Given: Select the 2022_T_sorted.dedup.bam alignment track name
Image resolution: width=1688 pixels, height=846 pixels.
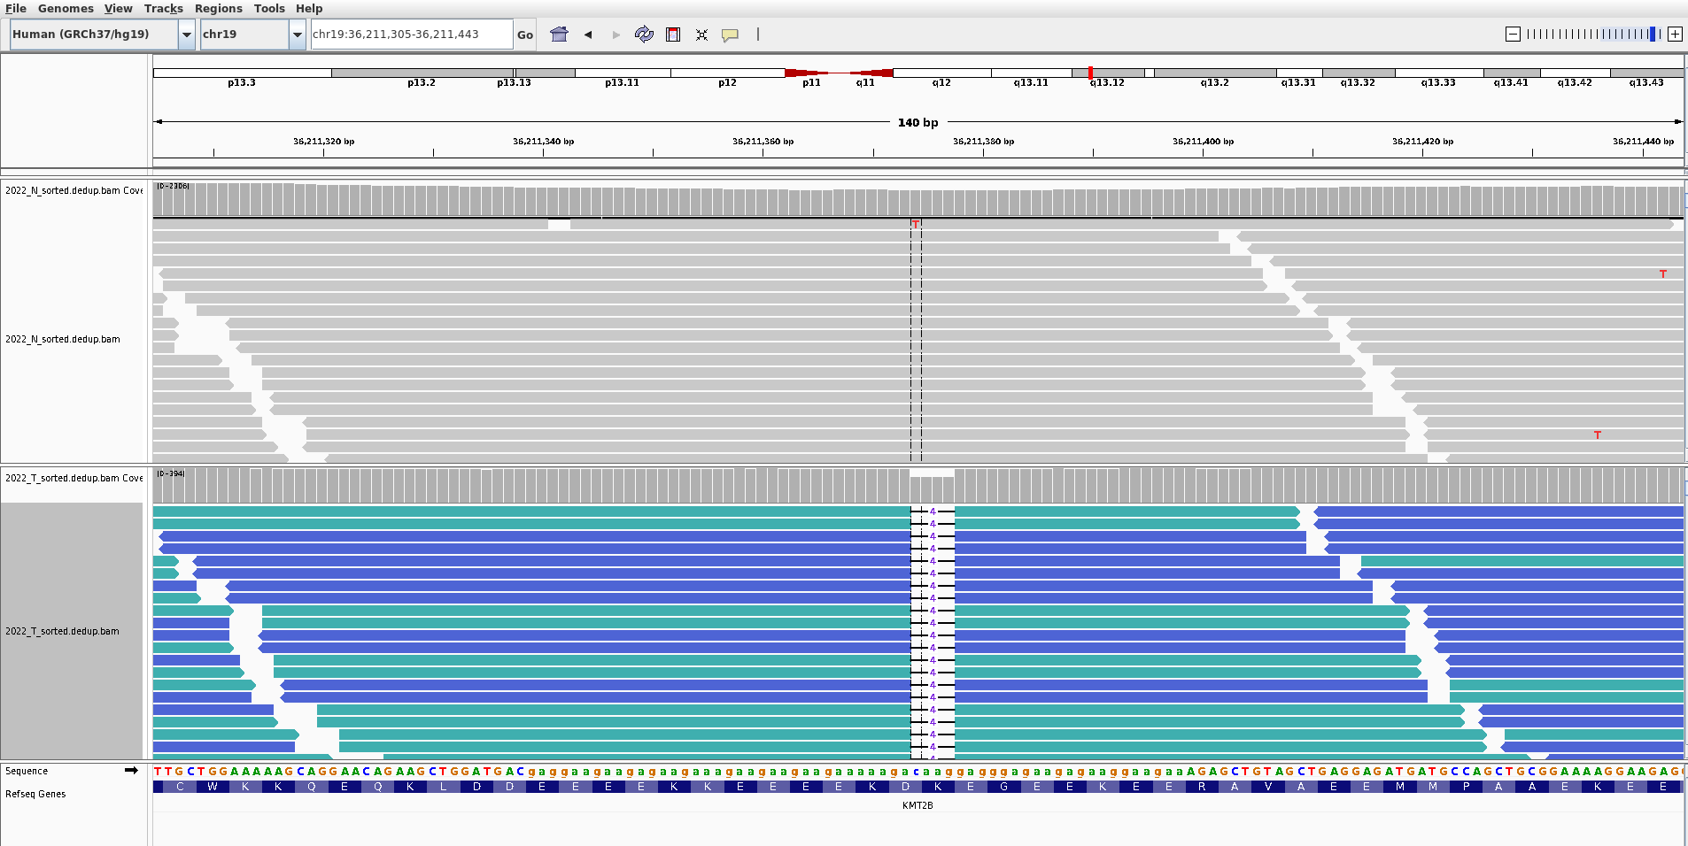Looking at the screenshot, I should 62,631.
